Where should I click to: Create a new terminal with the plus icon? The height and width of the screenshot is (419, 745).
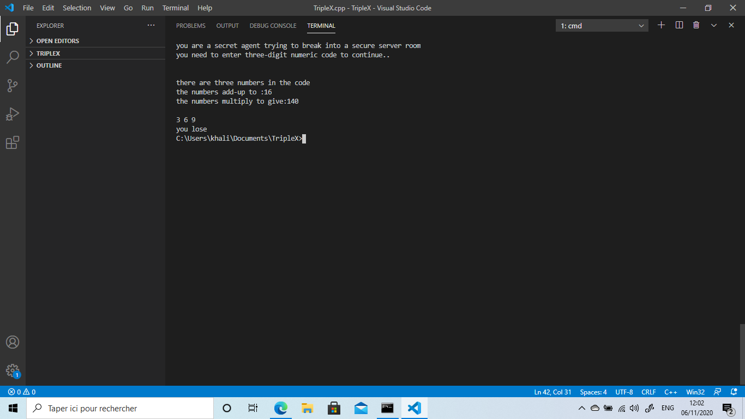click(660, 25)
